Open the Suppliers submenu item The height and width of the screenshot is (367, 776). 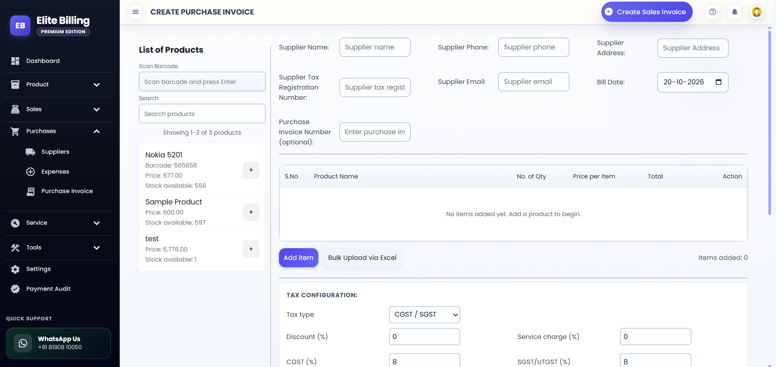tap(55, 152)
